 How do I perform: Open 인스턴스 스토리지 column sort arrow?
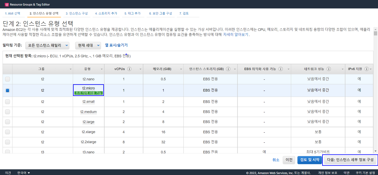pyautogui.click(x=234, y=69)
